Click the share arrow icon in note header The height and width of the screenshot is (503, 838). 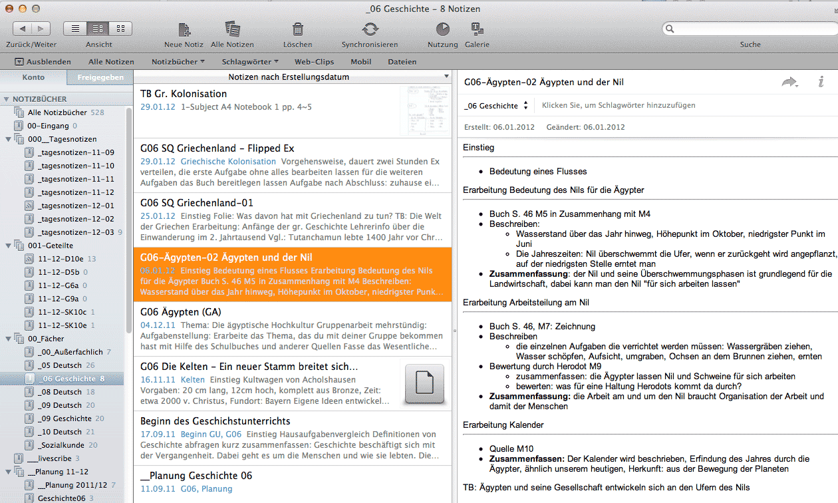[x=789, y=83]
